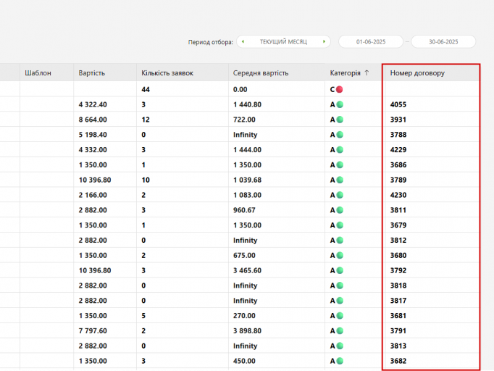Click green dot in contract 3686 row

[x=340, y=165]
